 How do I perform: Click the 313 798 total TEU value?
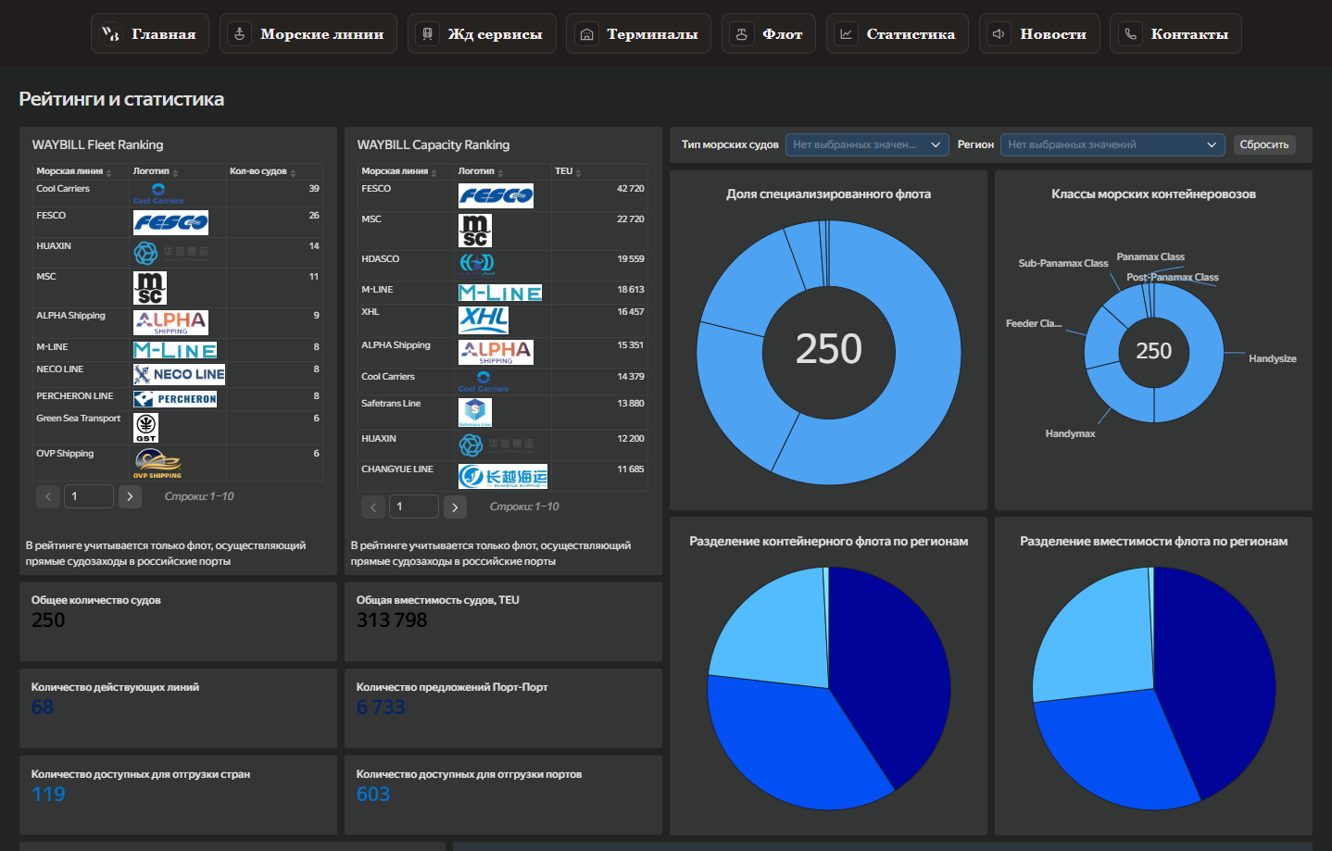[x=392, y=620]
